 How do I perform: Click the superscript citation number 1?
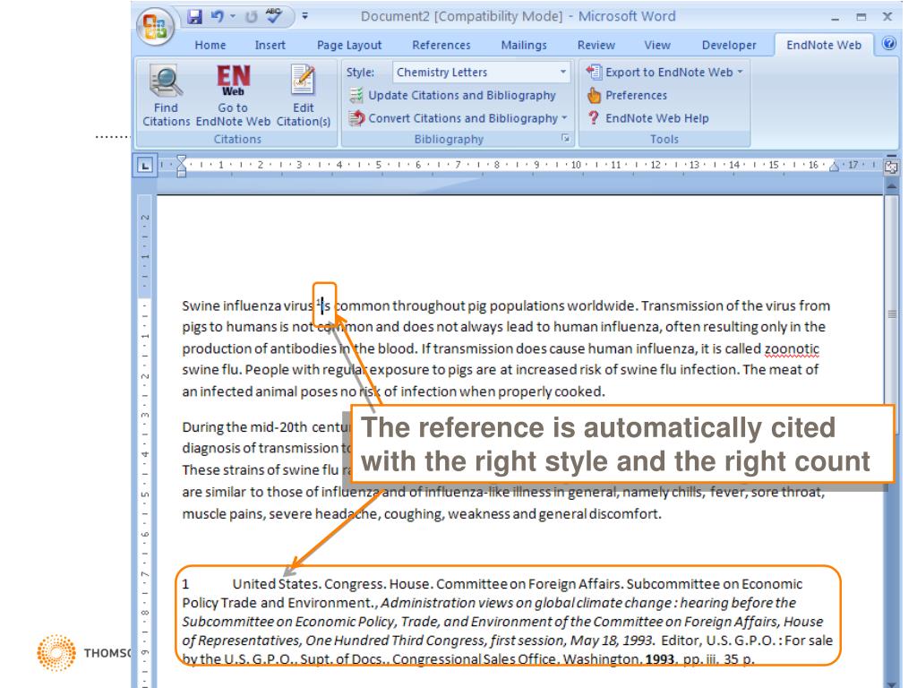(319, 302)
